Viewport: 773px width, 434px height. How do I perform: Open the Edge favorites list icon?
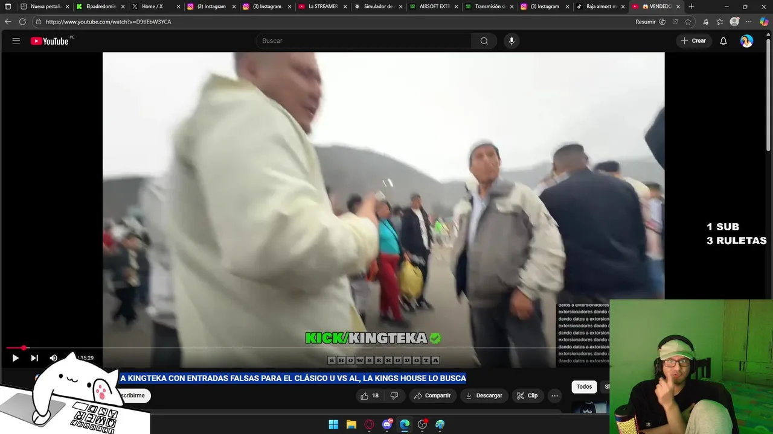pos(720,22)
